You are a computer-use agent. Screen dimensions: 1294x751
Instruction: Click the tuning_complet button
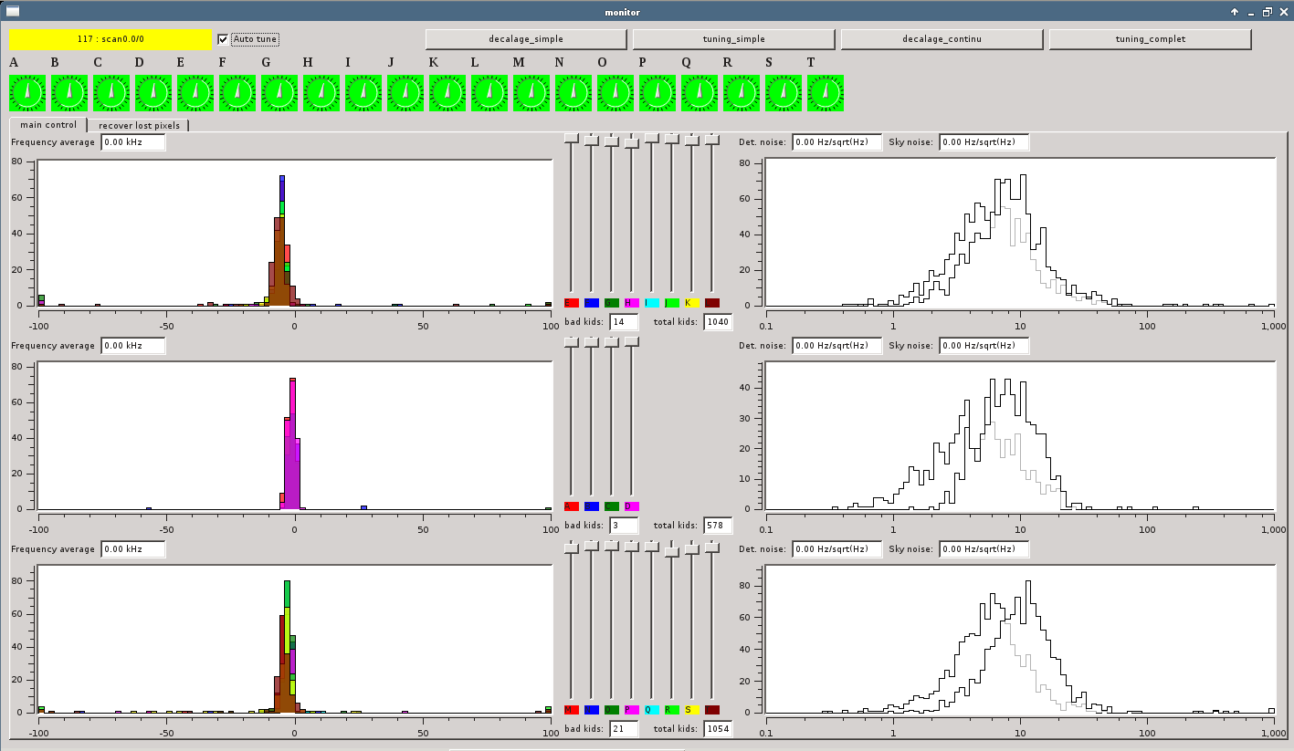tap(1150, 39)
